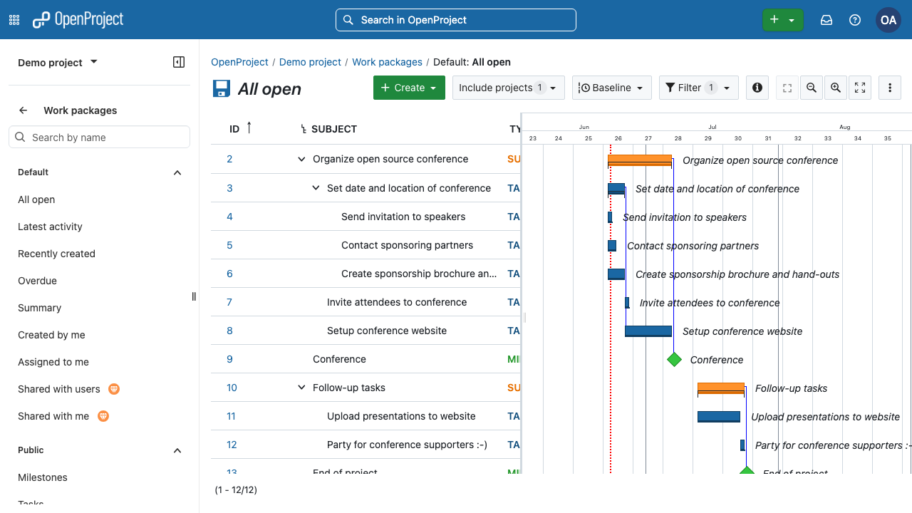912x513 pixels.
Task: Click Invite attendees to conference subject cell
Action: point(397,302)
